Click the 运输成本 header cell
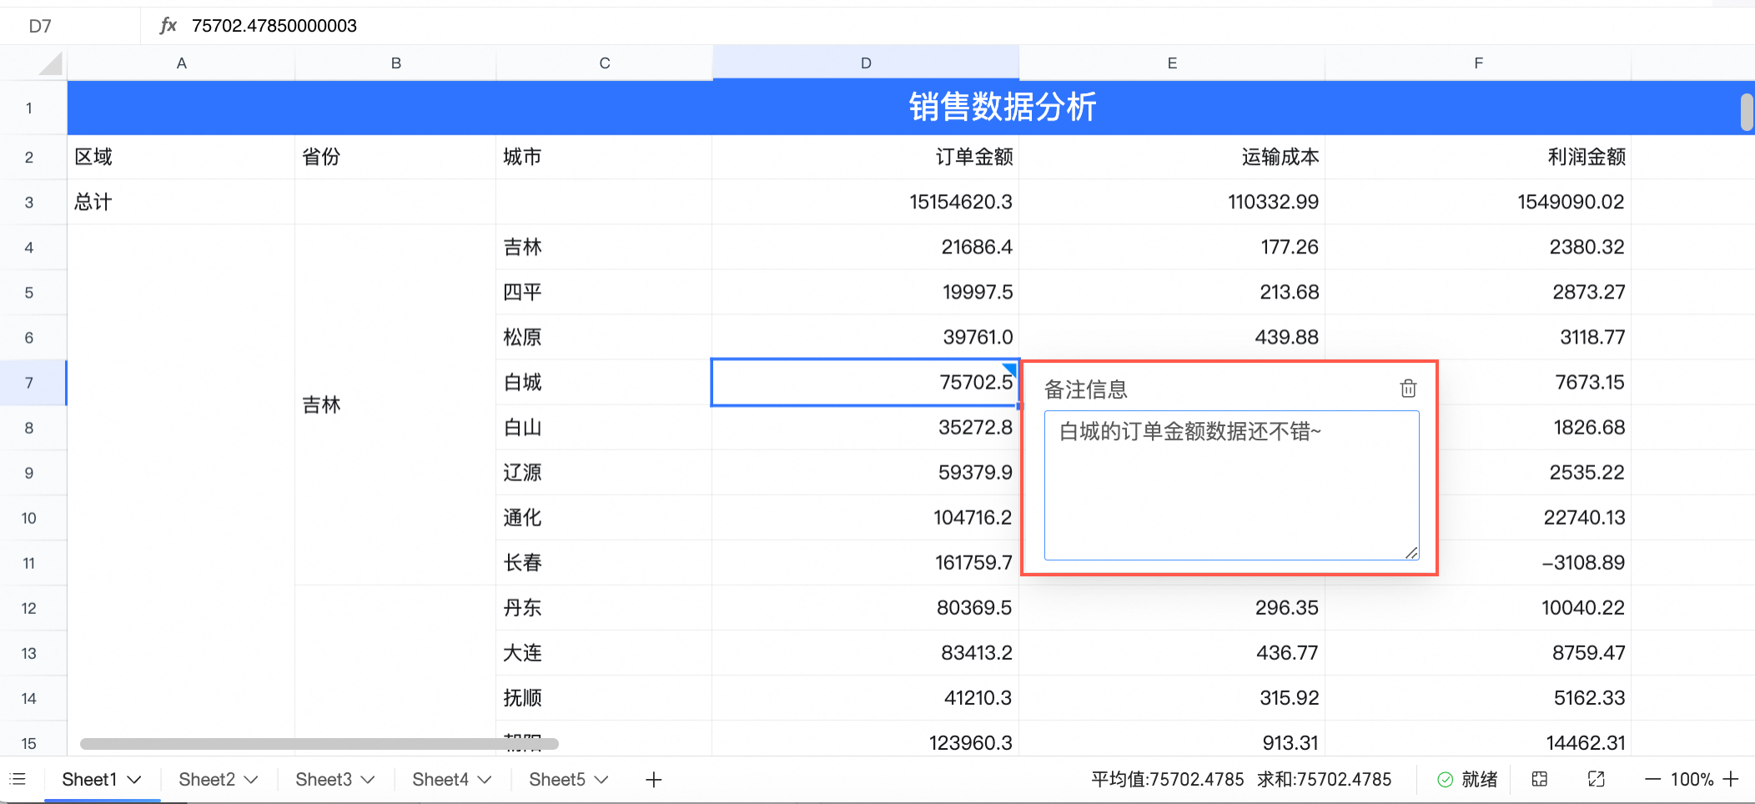Screen dimensions: 1755x804 (1172, 157)
